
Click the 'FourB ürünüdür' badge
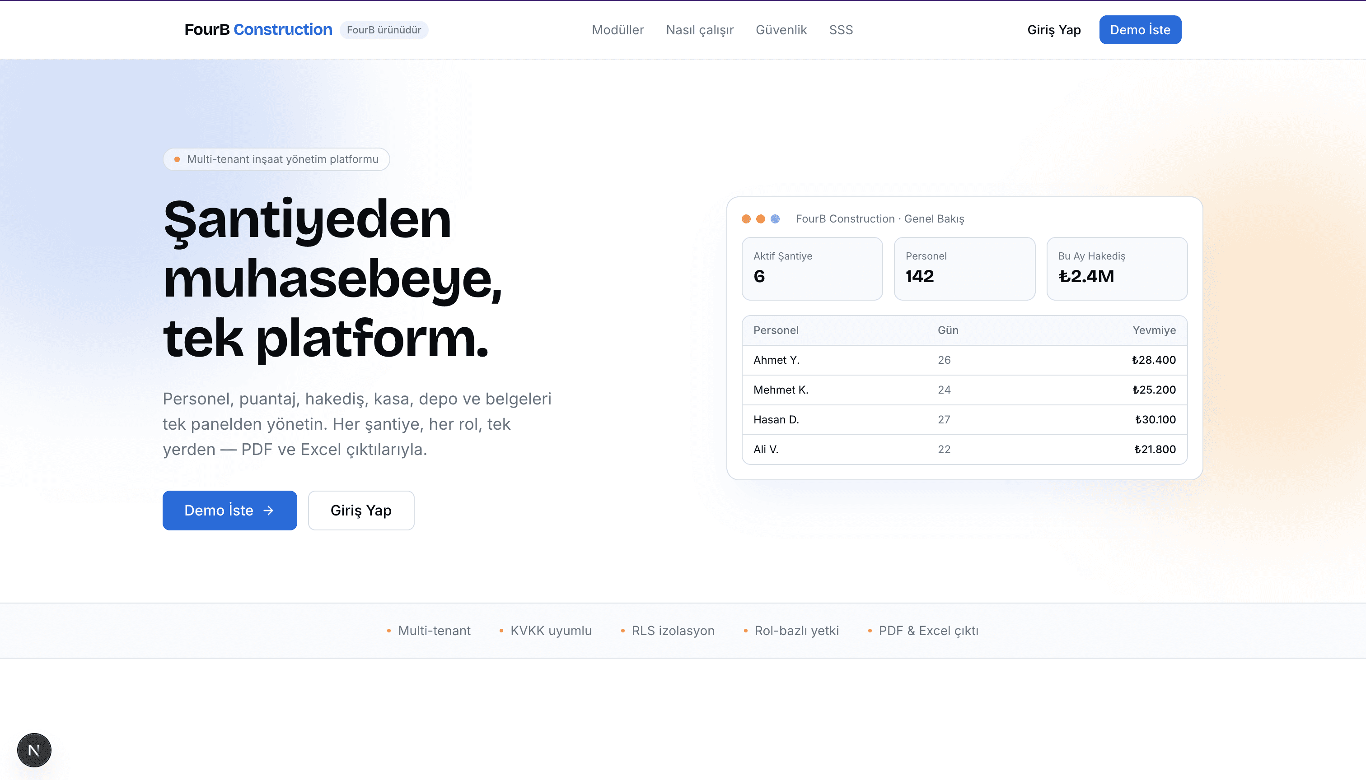pos(384,30)
